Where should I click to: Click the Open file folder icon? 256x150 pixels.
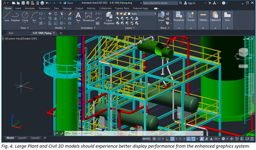click(x=18, y=3)
